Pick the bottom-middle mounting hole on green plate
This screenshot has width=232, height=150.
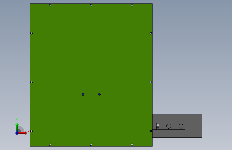pos(91,145)
